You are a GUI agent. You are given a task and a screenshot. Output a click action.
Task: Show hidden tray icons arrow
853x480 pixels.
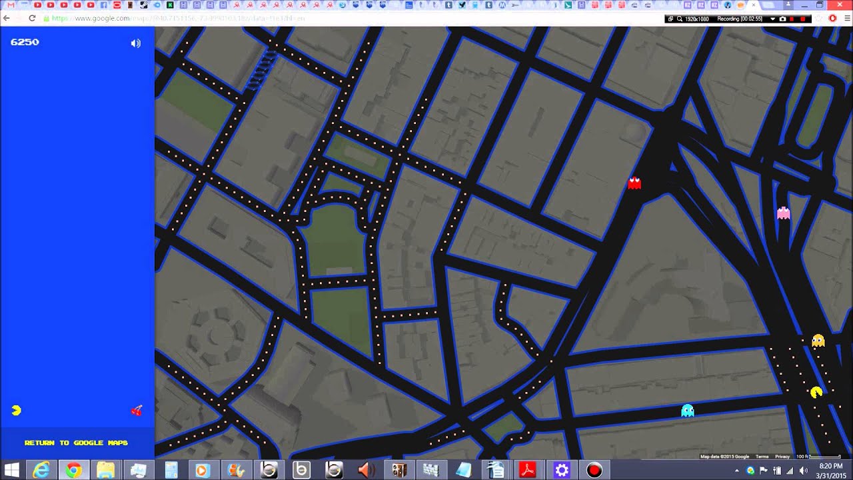coord(736,471)
